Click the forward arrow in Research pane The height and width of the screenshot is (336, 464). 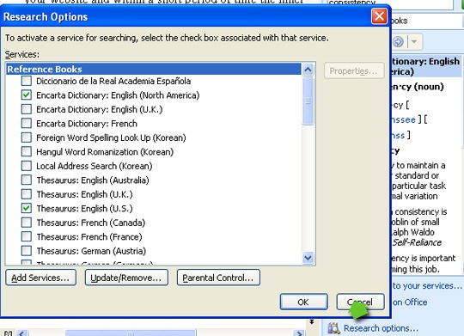[399, 42]
